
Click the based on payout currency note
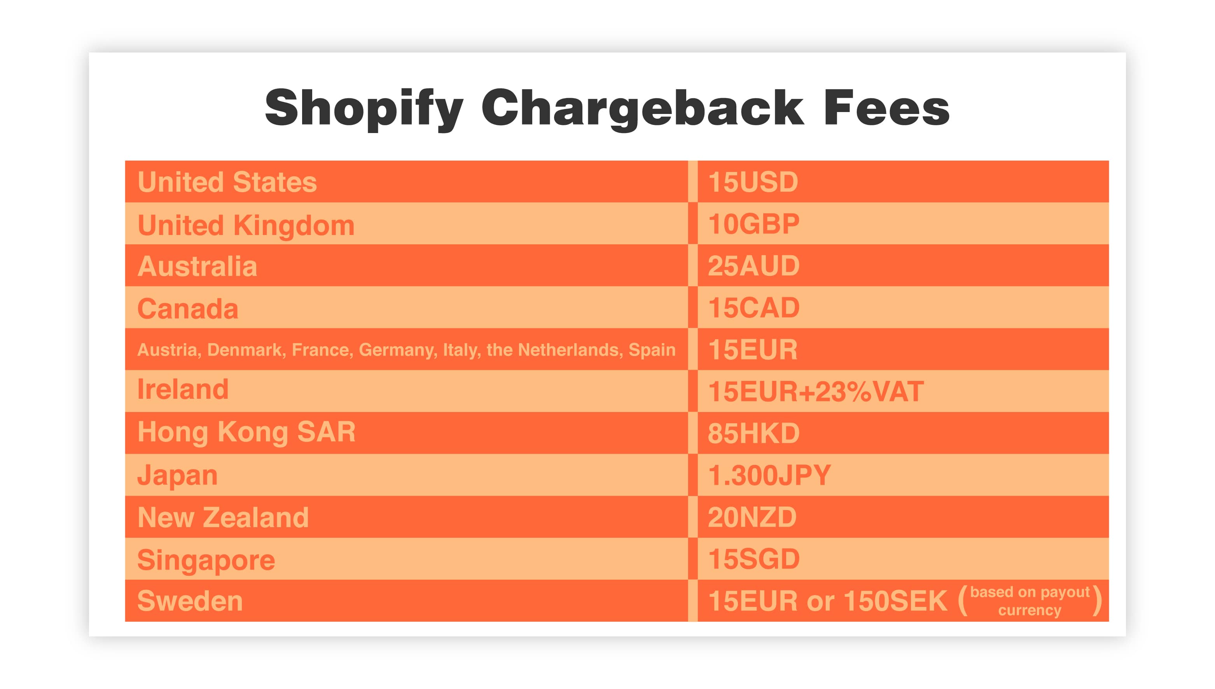(1030, 601)
